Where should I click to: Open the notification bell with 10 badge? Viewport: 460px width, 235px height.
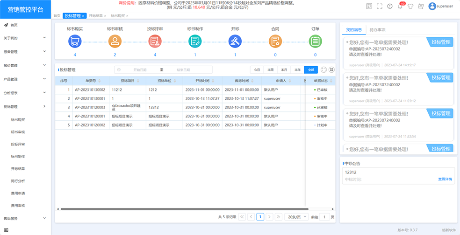[400, 6]
